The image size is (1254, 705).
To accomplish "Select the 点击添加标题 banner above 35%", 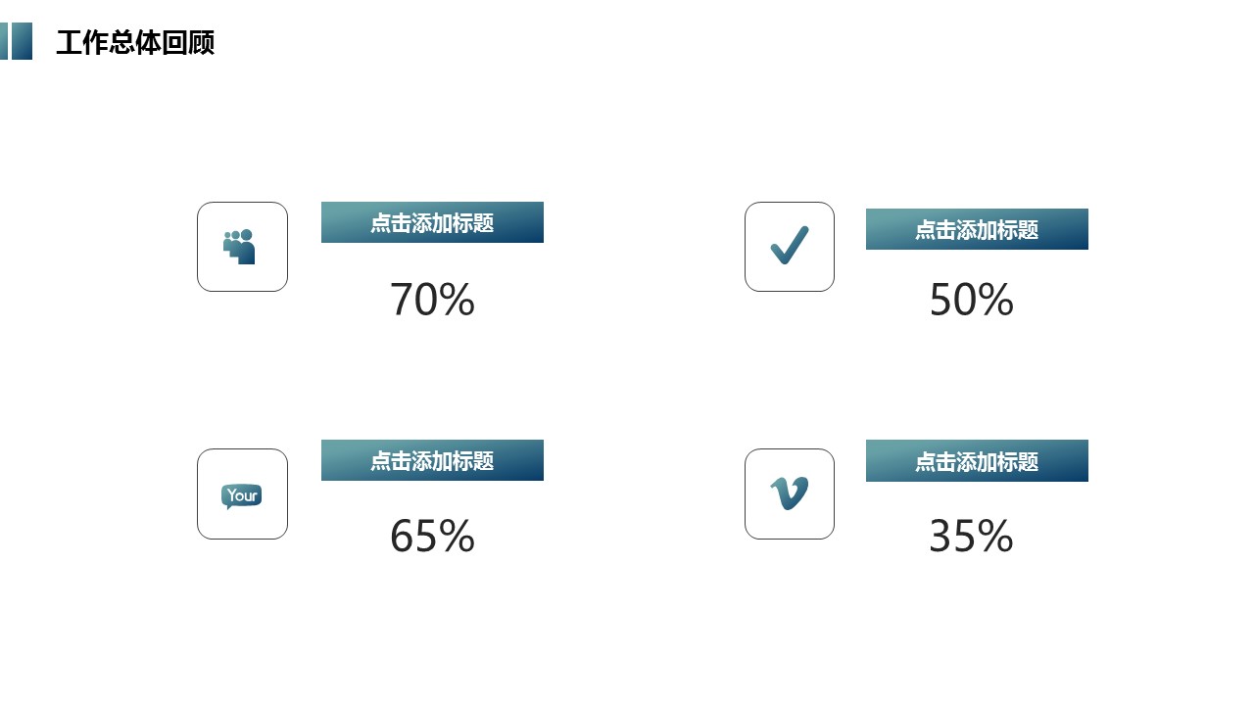I will (x=977, y=461).
